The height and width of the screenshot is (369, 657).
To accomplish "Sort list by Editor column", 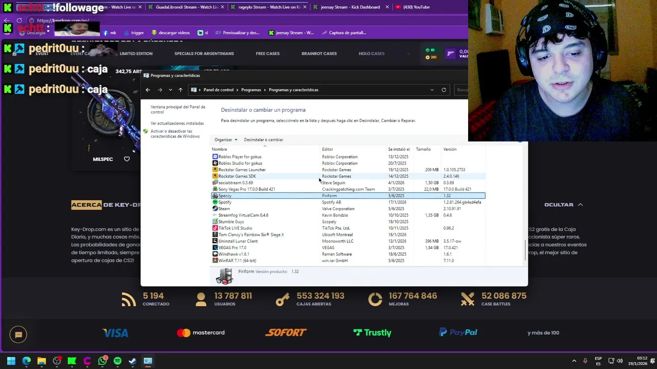I will (327, 149).
